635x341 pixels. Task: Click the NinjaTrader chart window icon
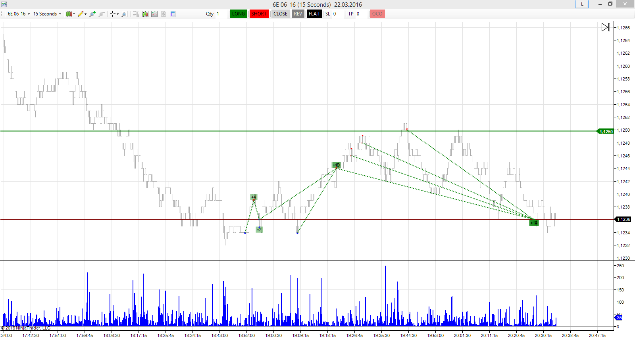pos(4,4)
